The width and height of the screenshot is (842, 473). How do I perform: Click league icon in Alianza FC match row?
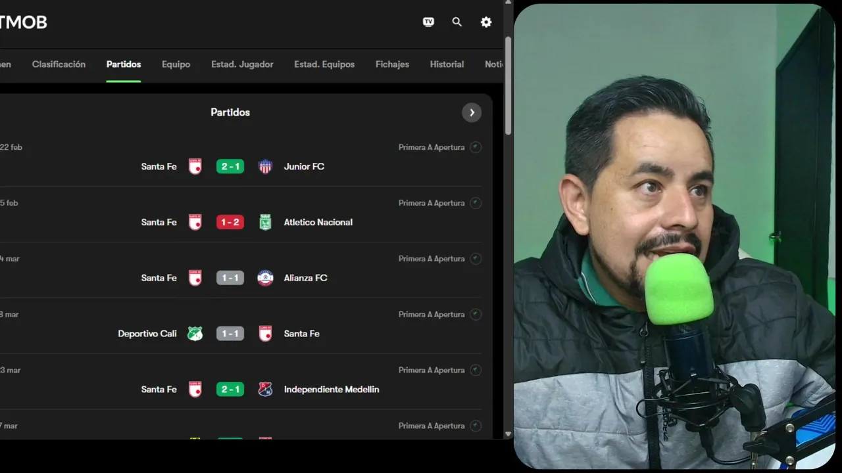[x=476, y=259]
